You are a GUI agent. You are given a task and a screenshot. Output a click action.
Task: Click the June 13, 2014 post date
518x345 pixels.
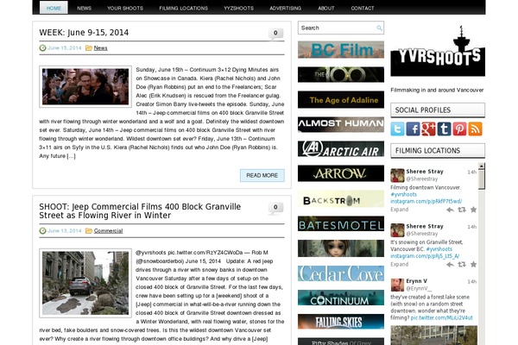[x=64, y=231]
